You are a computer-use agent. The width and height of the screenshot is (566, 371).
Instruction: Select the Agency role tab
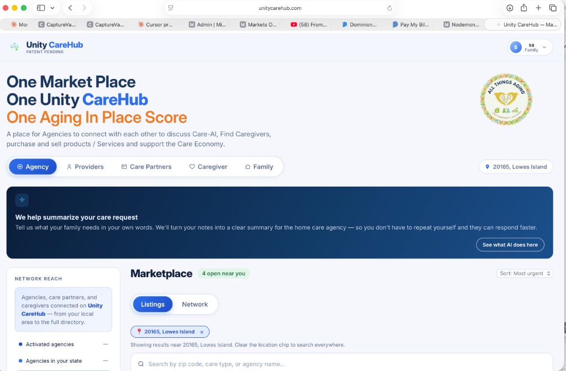tap(33, 167)
